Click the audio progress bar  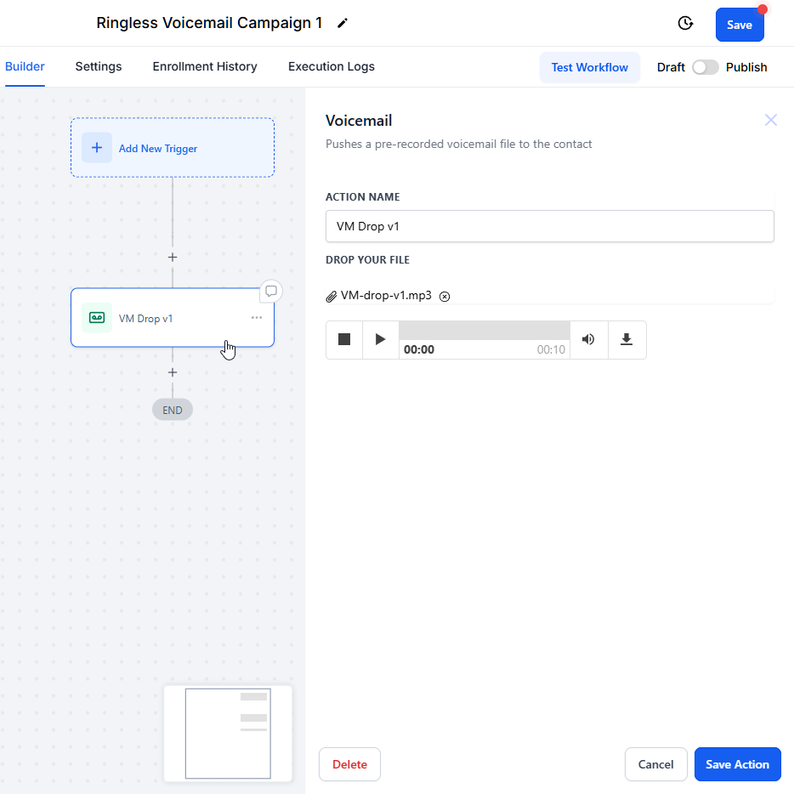(484, 331)
